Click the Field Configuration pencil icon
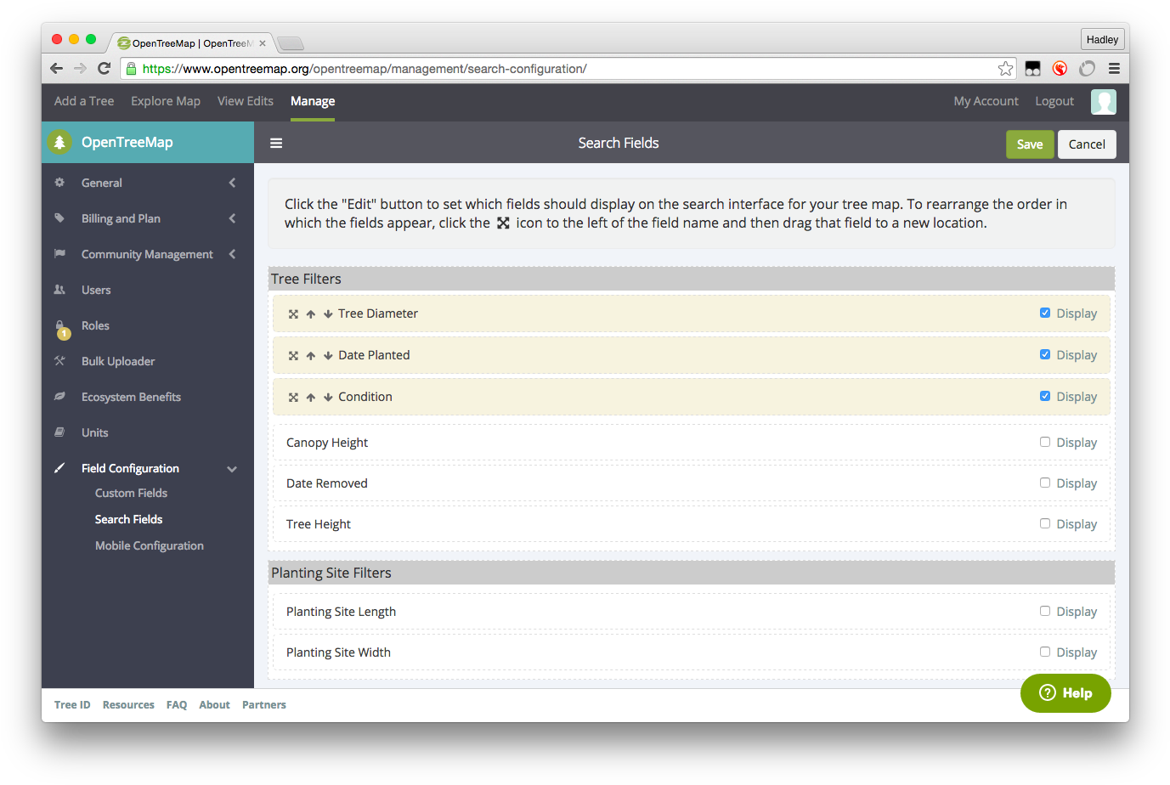The height and width of the screenshot is (785, 1170). click(59, 468)
